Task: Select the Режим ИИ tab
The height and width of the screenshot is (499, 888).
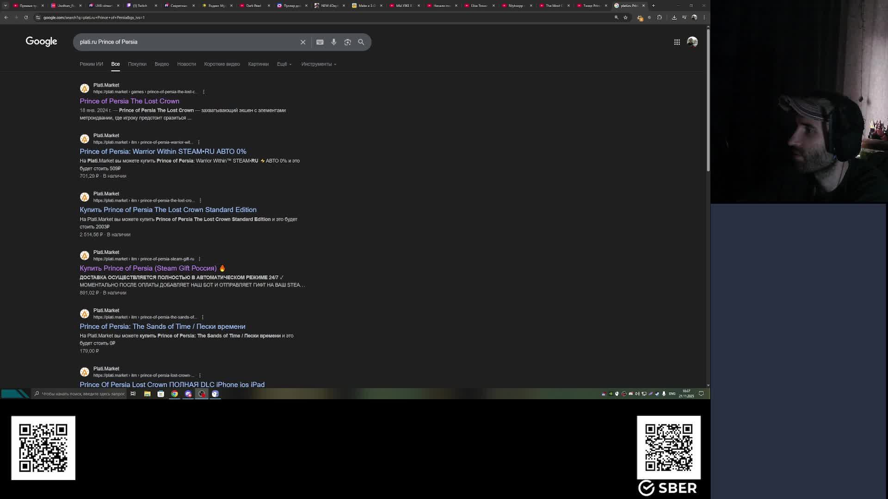Action: pos(91,64)
